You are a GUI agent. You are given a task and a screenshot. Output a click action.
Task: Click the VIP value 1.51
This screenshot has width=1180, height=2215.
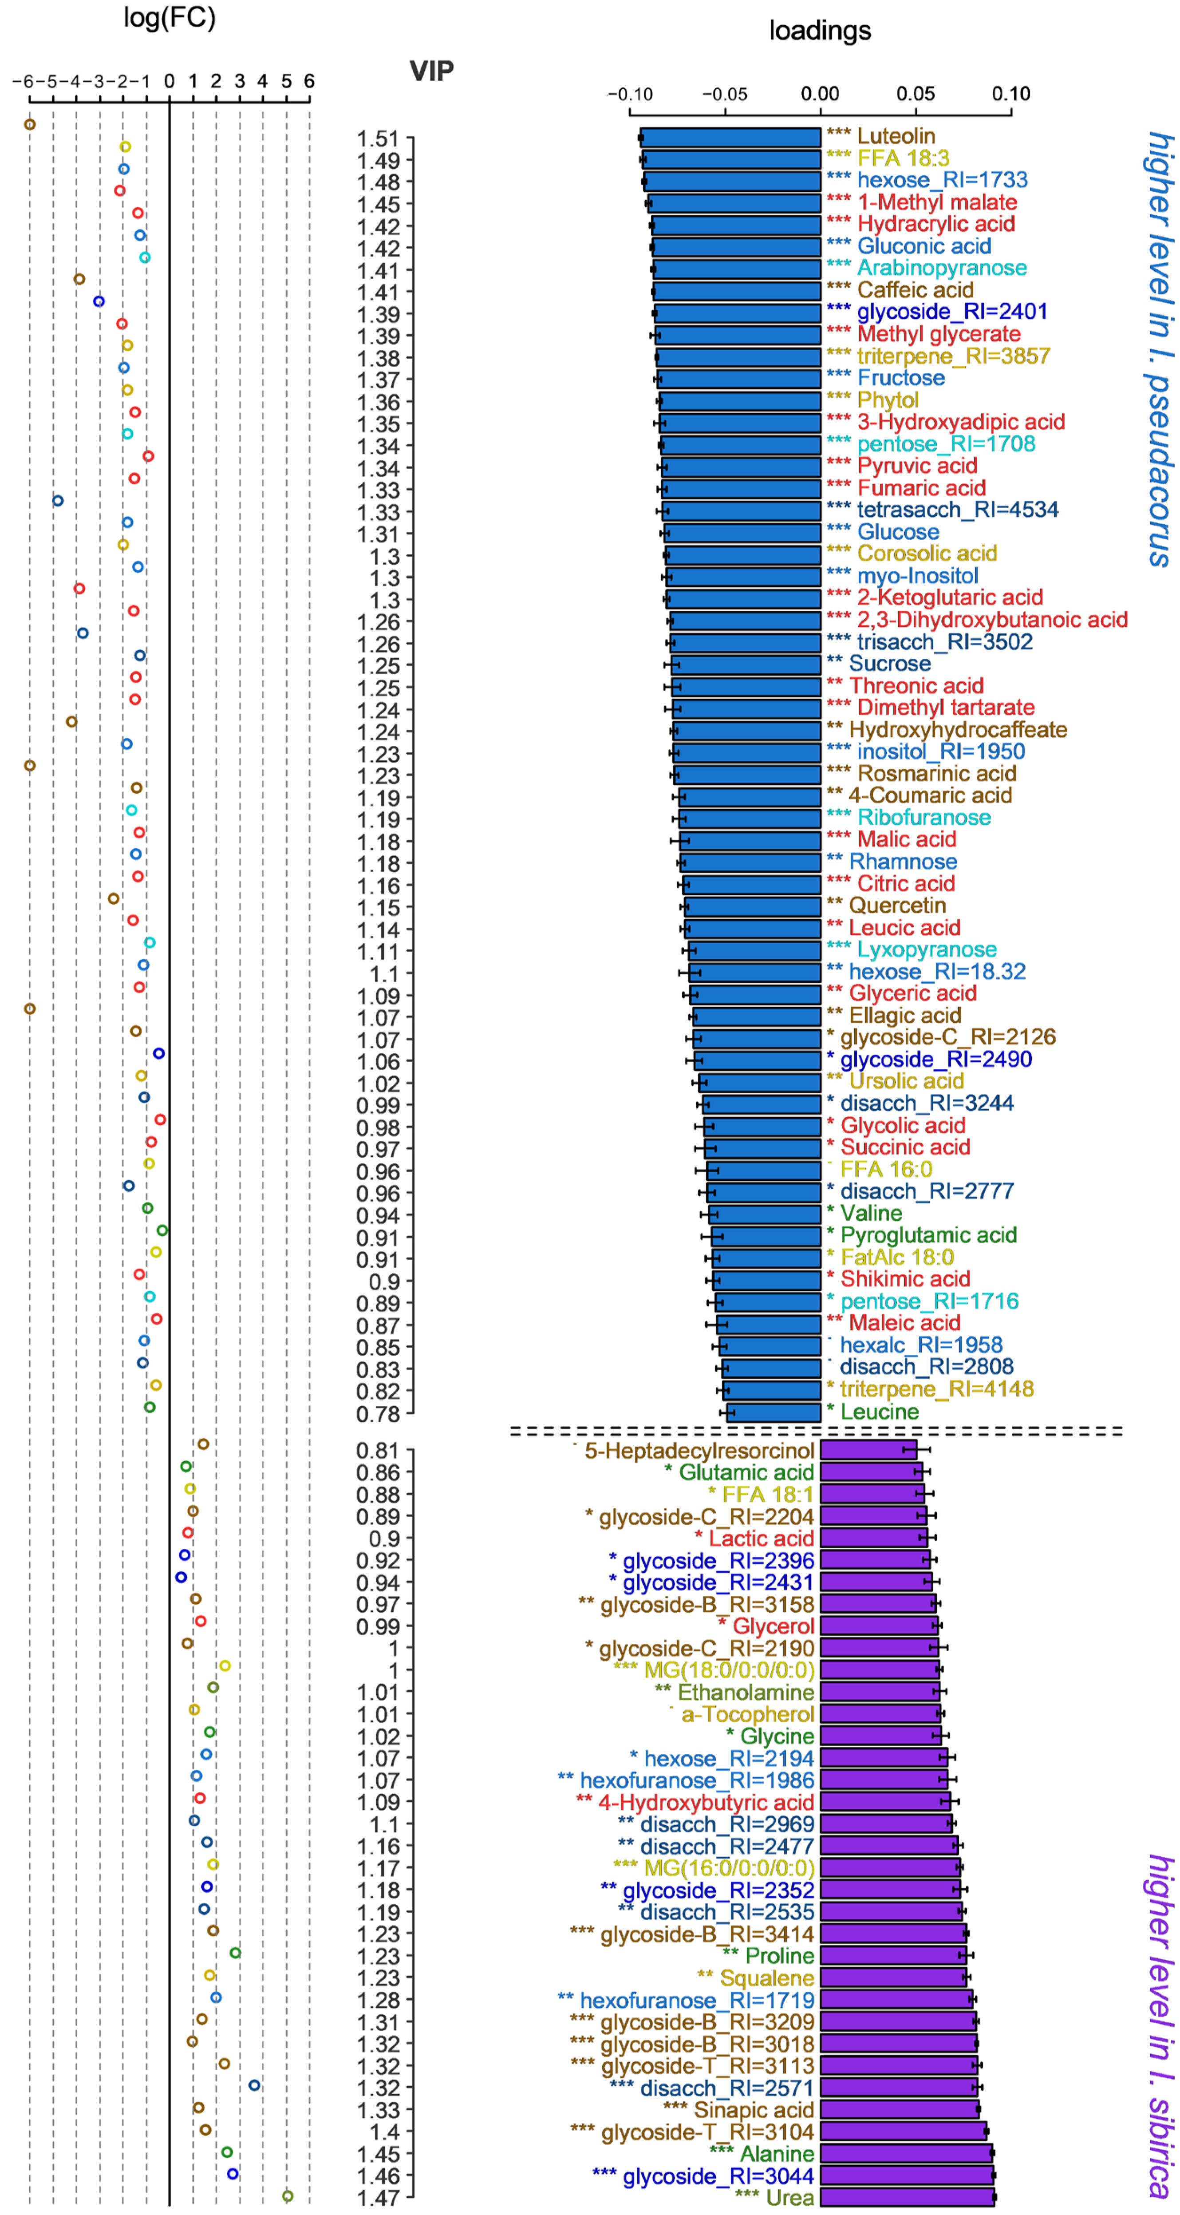(378, 138)
